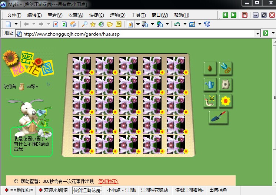Image resolution: width=276 pixels, height=195 pixels.
Task: Go to the home page icon
Action: tap(73, 24)
